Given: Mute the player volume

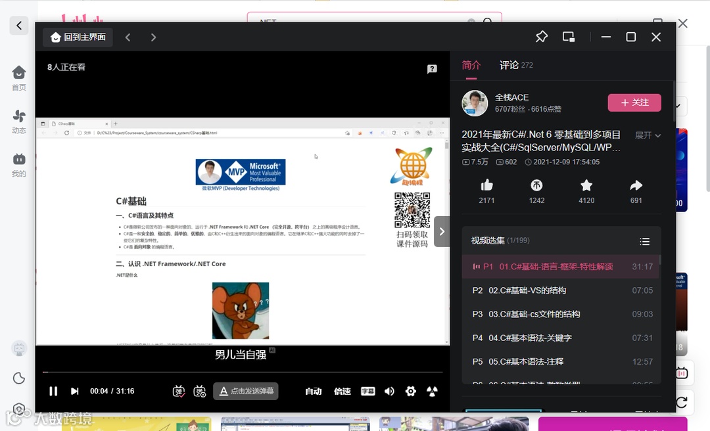Looking at the screenshot, I should [389, 391].
